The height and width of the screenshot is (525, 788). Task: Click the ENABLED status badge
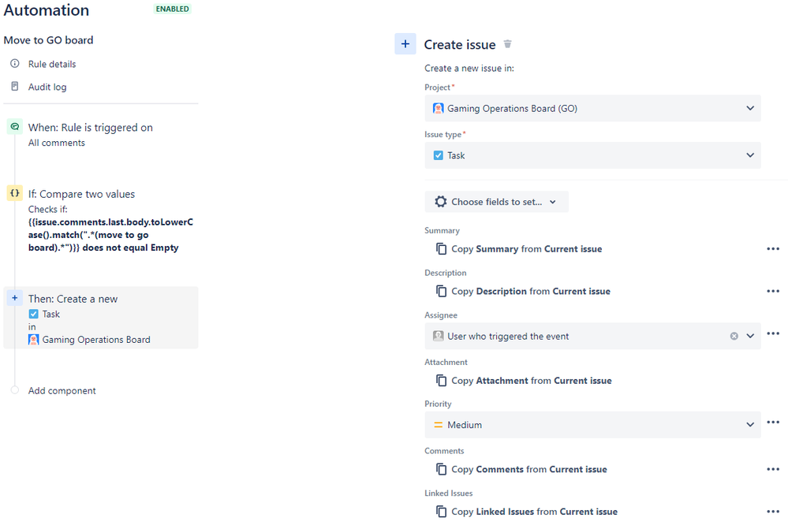[x=173, y=9]
